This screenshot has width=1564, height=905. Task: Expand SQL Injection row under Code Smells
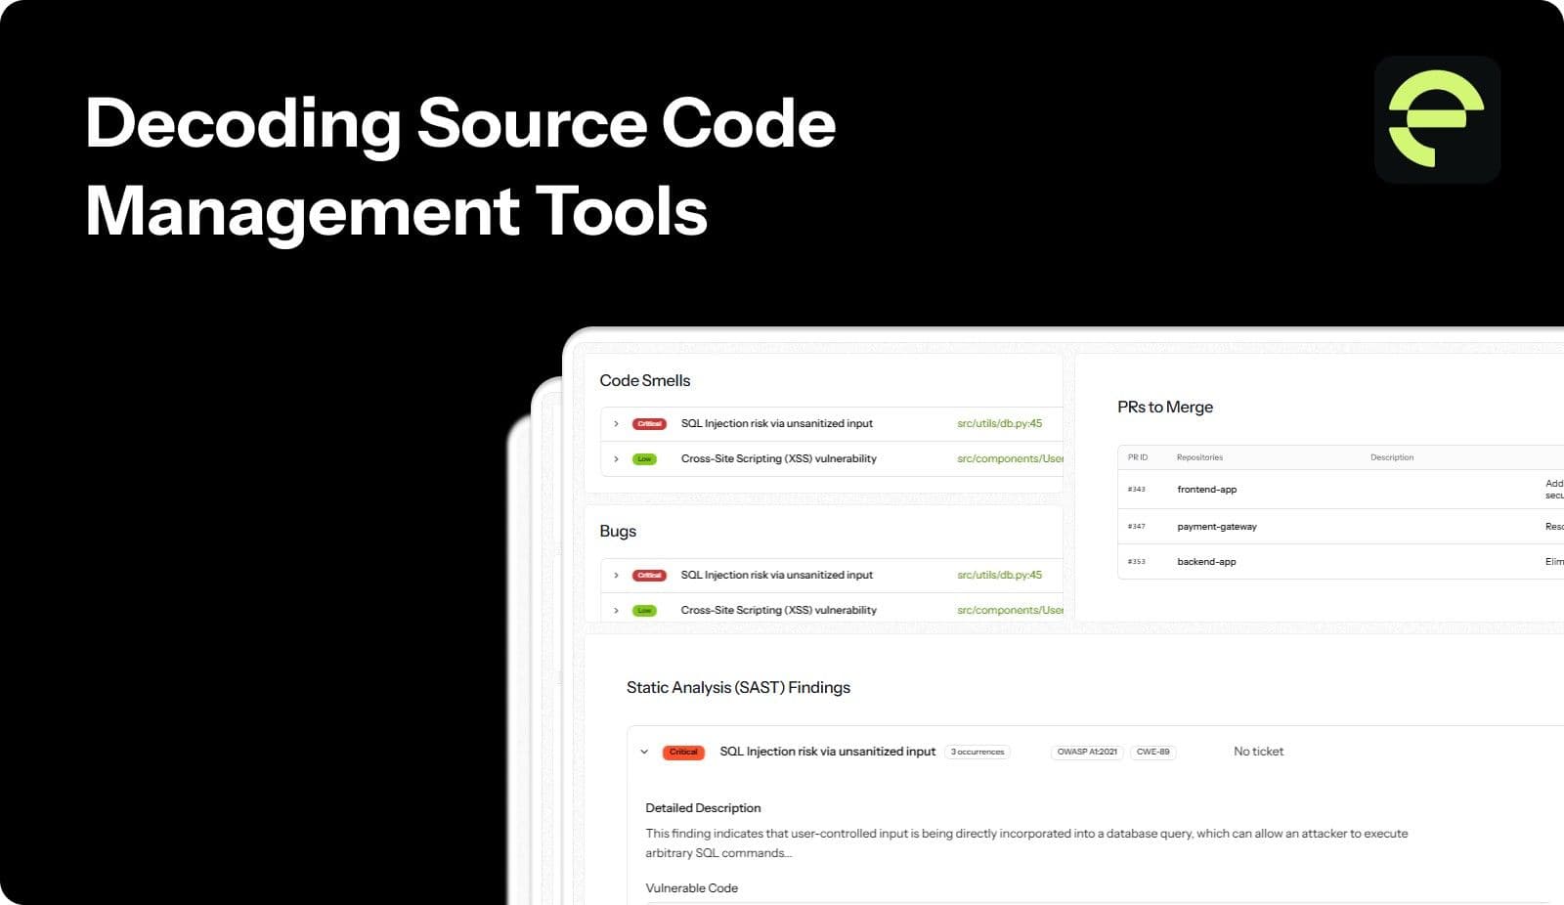point(616,424)
